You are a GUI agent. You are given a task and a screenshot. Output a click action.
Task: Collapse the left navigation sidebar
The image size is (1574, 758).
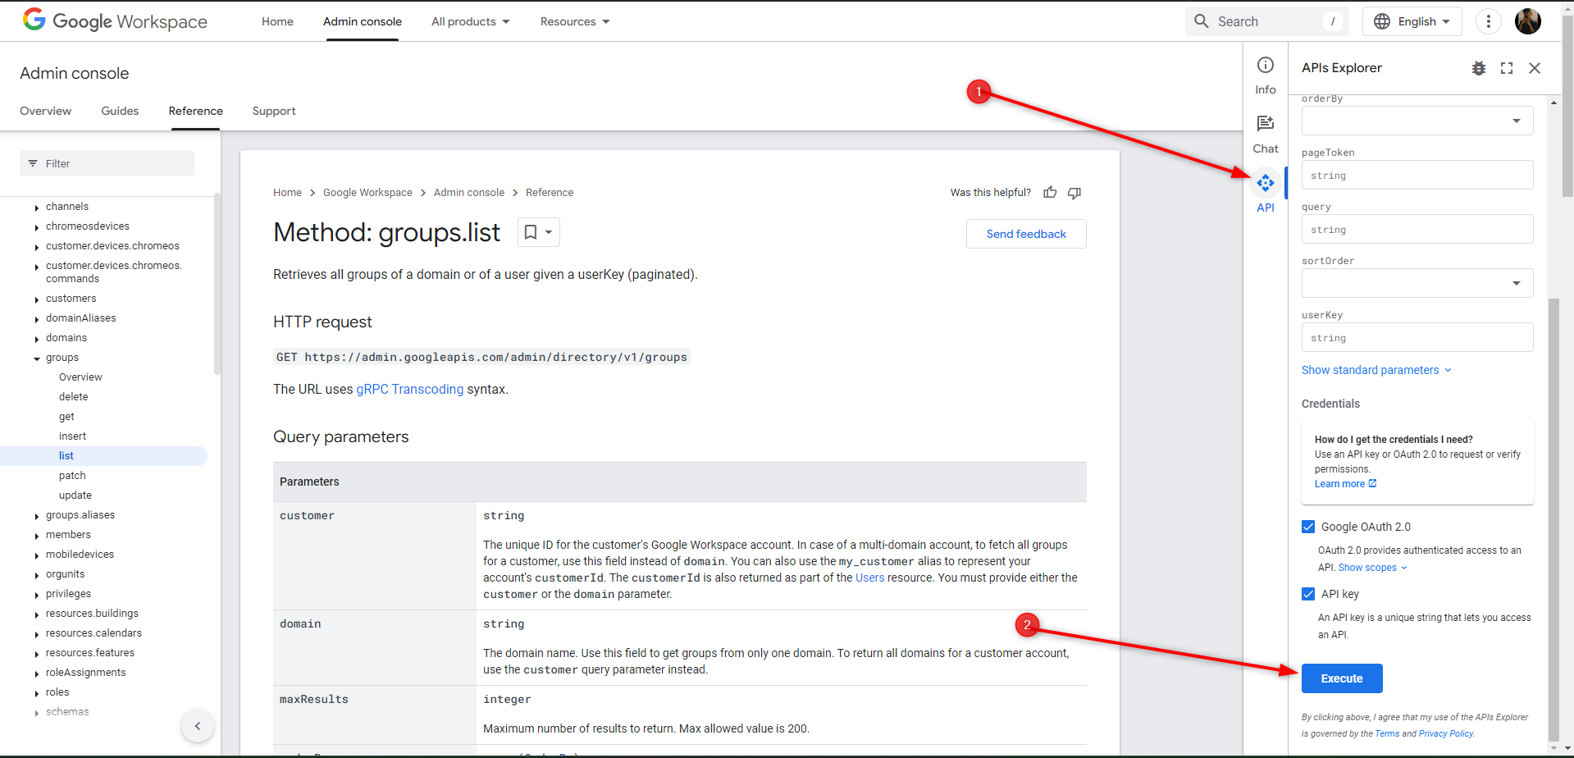(x=198, y=726)
